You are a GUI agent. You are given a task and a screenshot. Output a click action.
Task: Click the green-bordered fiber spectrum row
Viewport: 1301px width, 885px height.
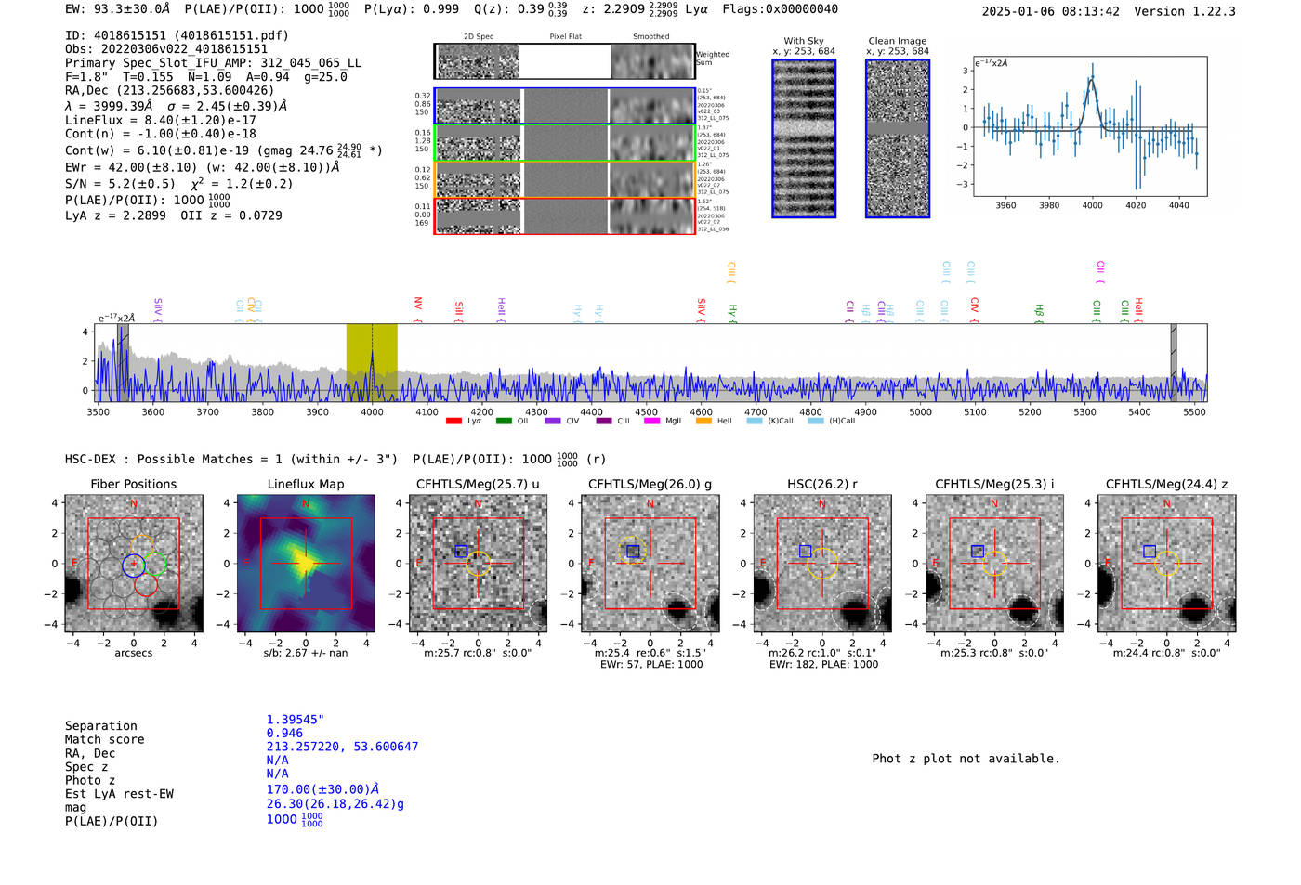point(565,143)
